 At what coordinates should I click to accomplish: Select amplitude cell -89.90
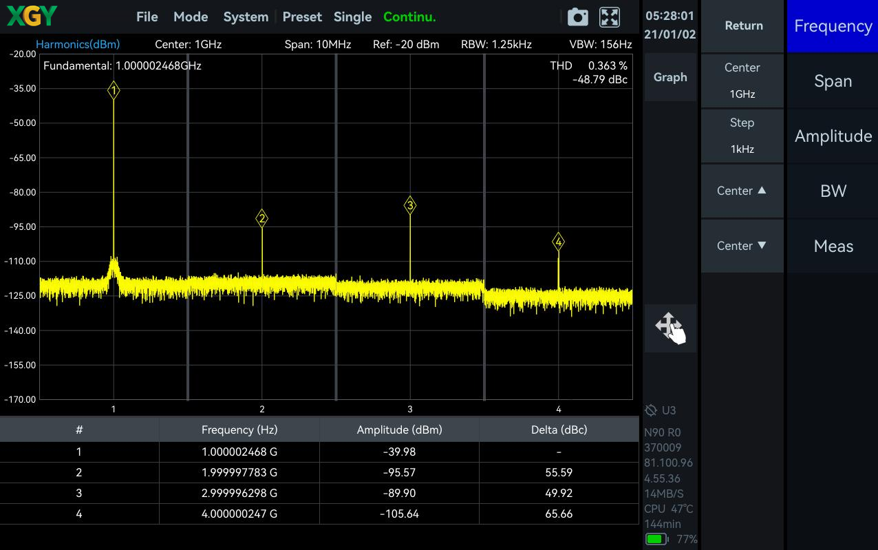pos(399,494)
